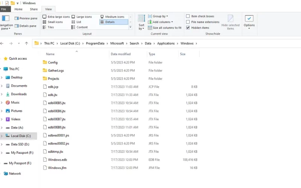Image resolution: width=301 pixels, height=188 pixels.
Task: Sort by the Type column header
Action: pos(152,54)
